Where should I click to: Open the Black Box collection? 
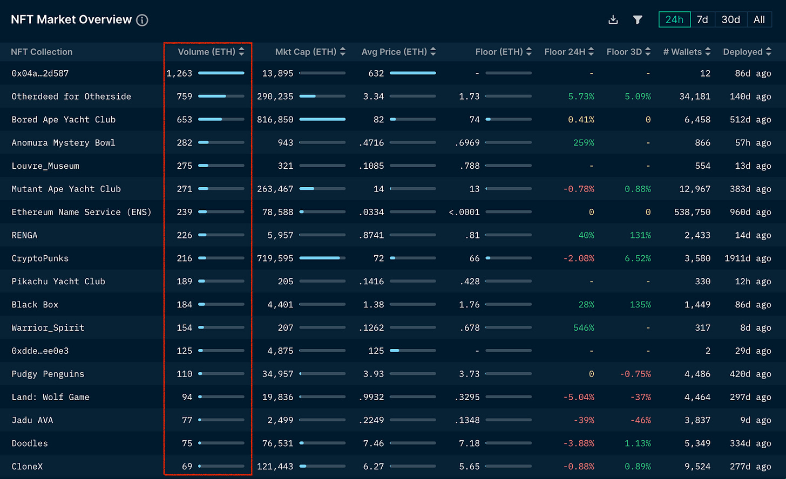tap(35, 305)
